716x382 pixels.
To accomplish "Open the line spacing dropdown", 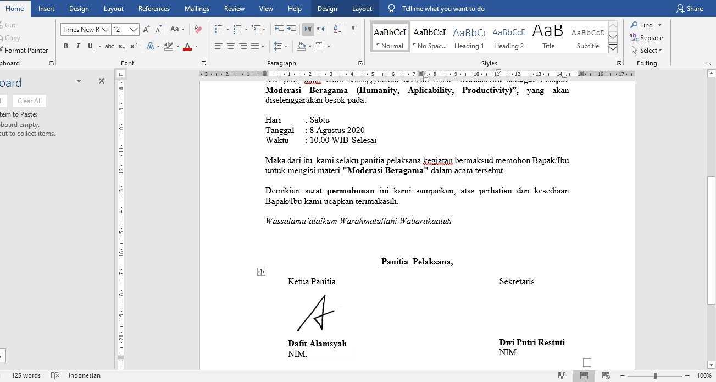I will pyautogui.click(x=280, y=47).
